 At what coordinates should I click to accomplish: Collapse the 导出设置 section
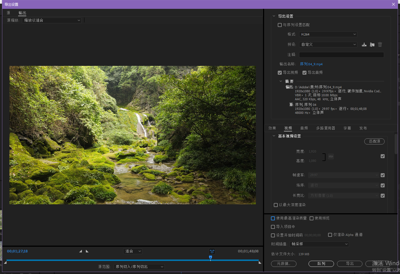274,16
